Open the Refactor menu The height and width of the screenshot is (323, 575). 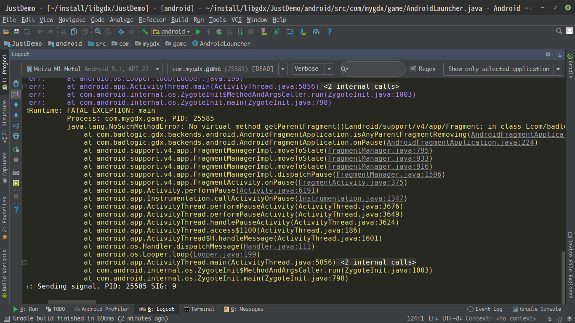pos(152,20)
